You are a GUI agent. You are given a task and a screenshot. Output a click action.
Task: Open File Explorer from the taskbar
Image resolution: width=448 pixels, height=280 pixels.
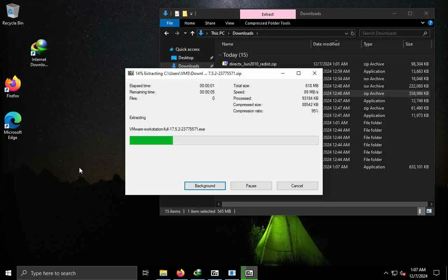click(x=163, y=273)
